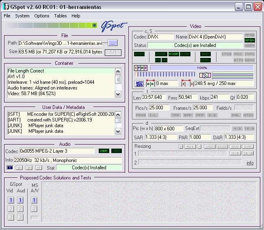Click the QPEL indicator light
Screen dimensions: 264x230
point(206,60)
